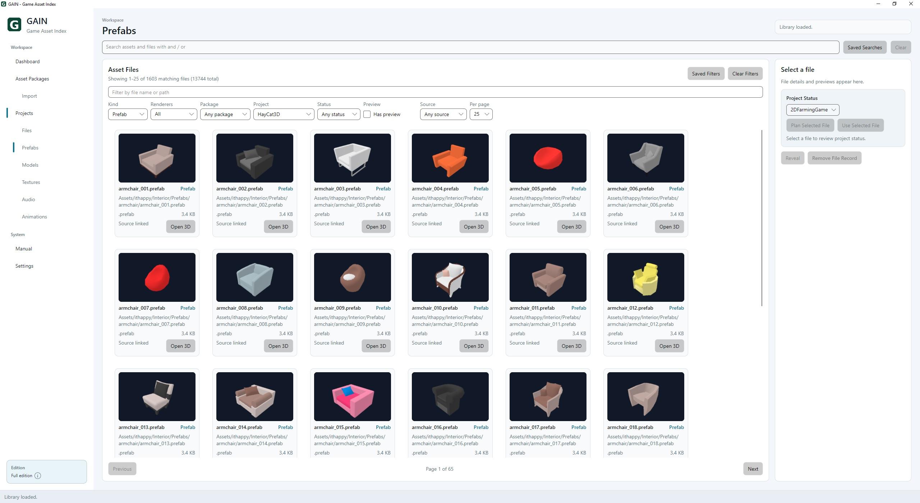Go to Dashboard in the sidebar
The image size is (920, 503).
point(28,61)
